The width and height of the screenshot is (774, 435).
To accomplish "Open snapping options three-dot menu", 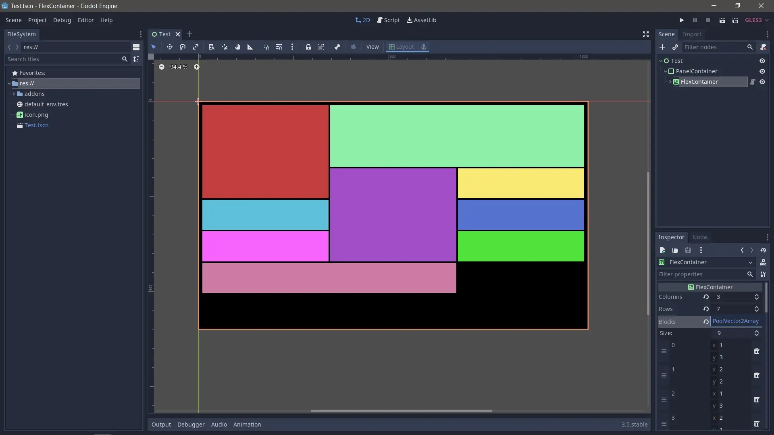I will click(x=292, y=47).
